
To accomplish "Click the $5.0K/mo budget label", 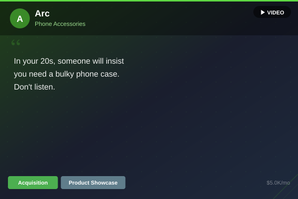I will [x=278, y=183].
